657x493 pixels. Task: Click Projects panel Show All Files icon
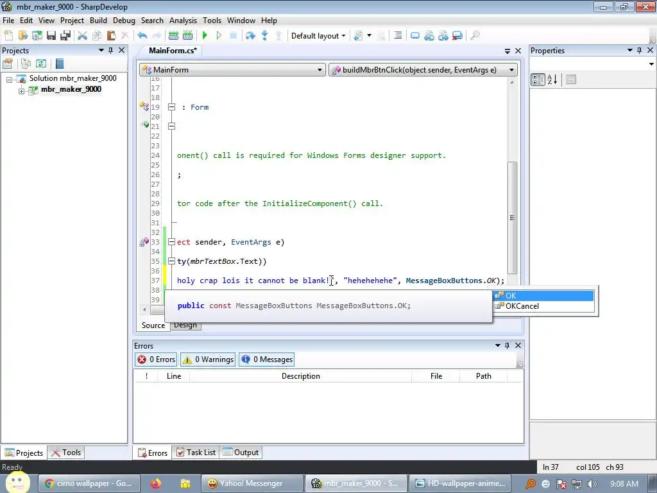pyautogui.click(x=26, y=64)
